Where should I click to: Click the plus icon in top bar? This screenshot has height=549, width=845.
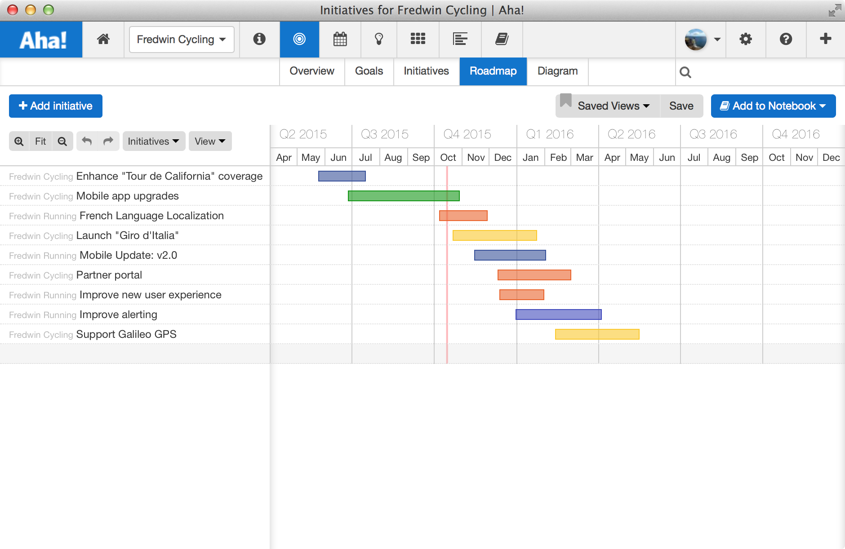[826, 40]
